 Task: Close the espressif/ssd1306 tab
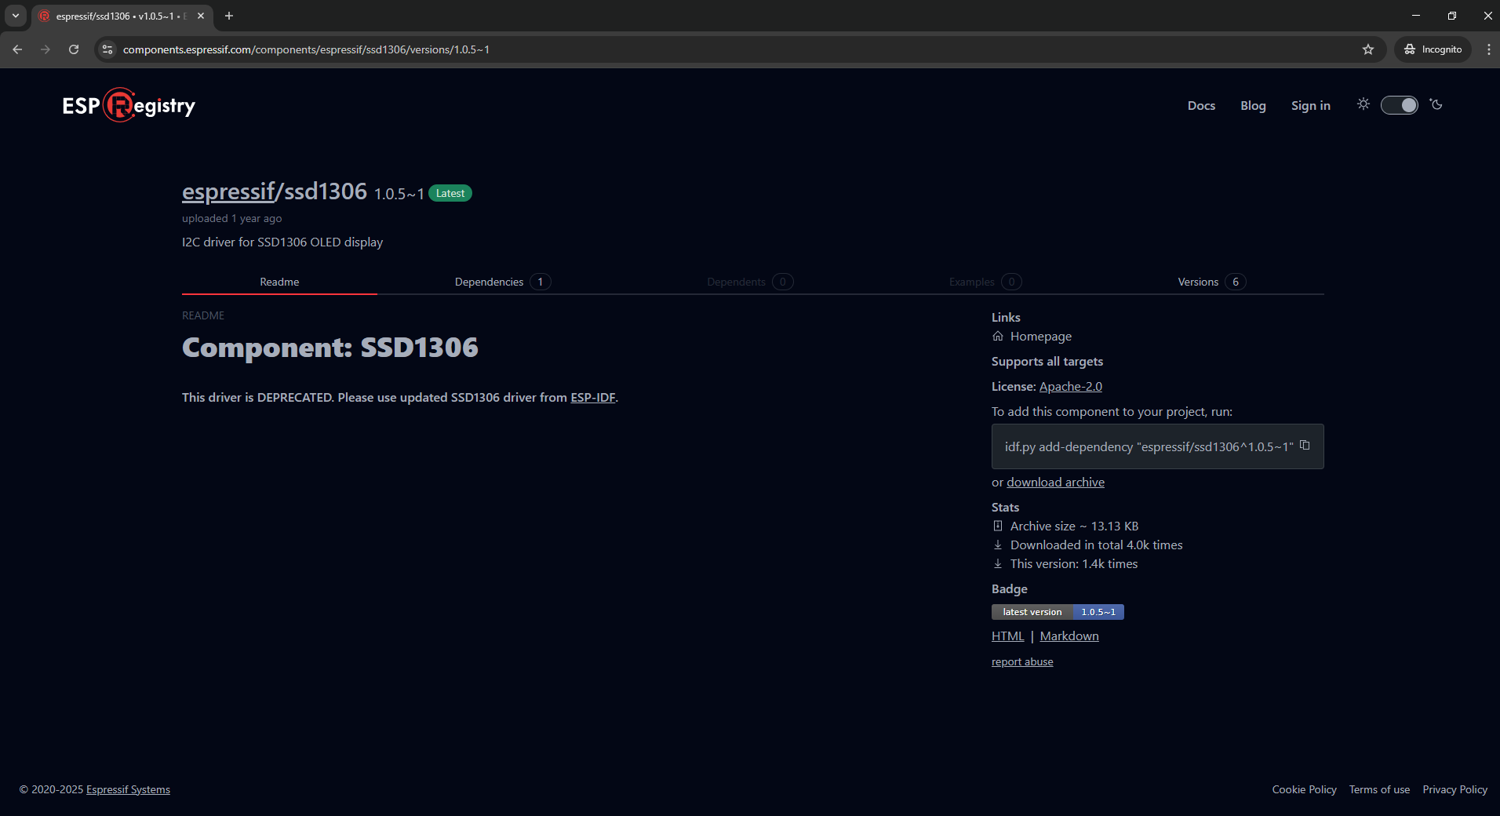(x=201, y=16)
